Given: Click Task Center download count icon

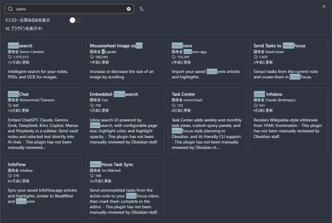Looking at the screenshot, I should 174,105.
